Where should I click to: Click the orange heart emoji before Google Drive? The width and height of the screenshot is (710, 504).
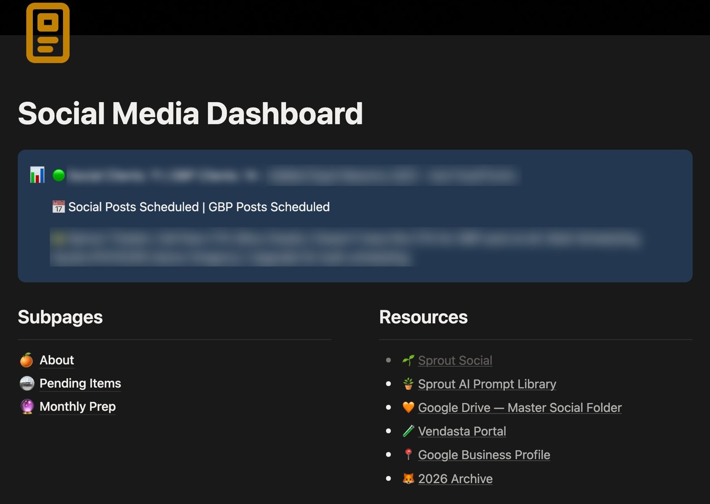(408, 407)
